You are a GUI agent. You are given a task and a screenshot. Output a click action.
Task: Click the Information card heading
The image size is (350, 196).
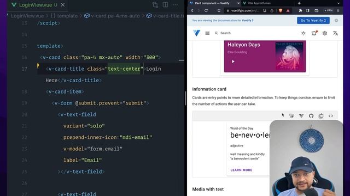[209, 89]
